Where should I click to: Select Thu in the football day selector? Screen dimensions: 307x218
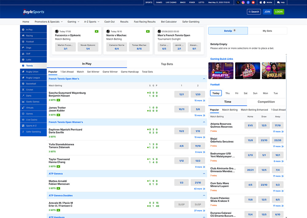click(227, 93)
